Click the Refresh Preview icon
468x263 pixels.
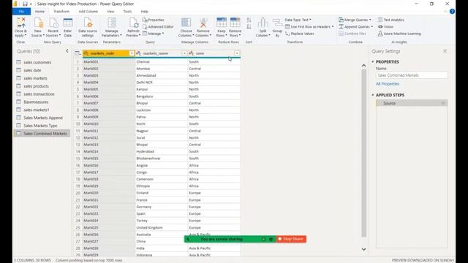(133, 23)
